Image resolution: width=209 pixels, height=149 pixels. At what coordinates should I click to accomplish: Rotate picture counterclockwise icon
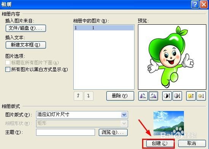(x=143, y=96)
